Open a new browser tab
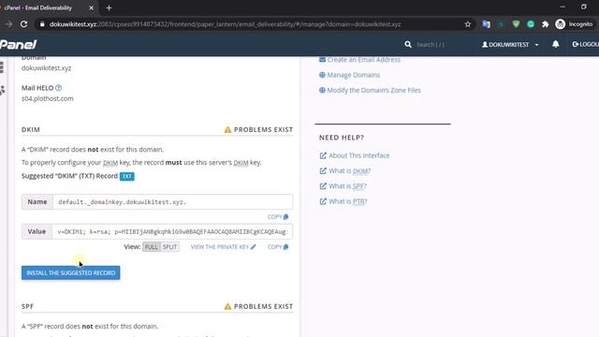599x337 pixels. (x=109, y=7)
